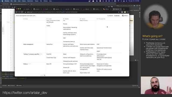Close the GitHub tab in back window
Image resolution: width=172 pixels, height=97 pixels.
(28, 4)
